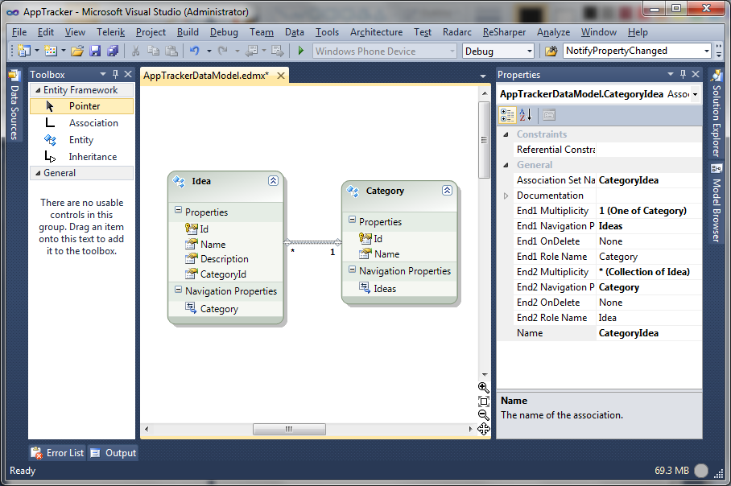Click the zoom to 100% diagram icon
This screenshot has width=731, height=486.
pos(484,402)
